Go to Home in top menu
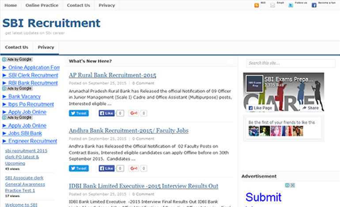340x207 pixels. [11, 5]
